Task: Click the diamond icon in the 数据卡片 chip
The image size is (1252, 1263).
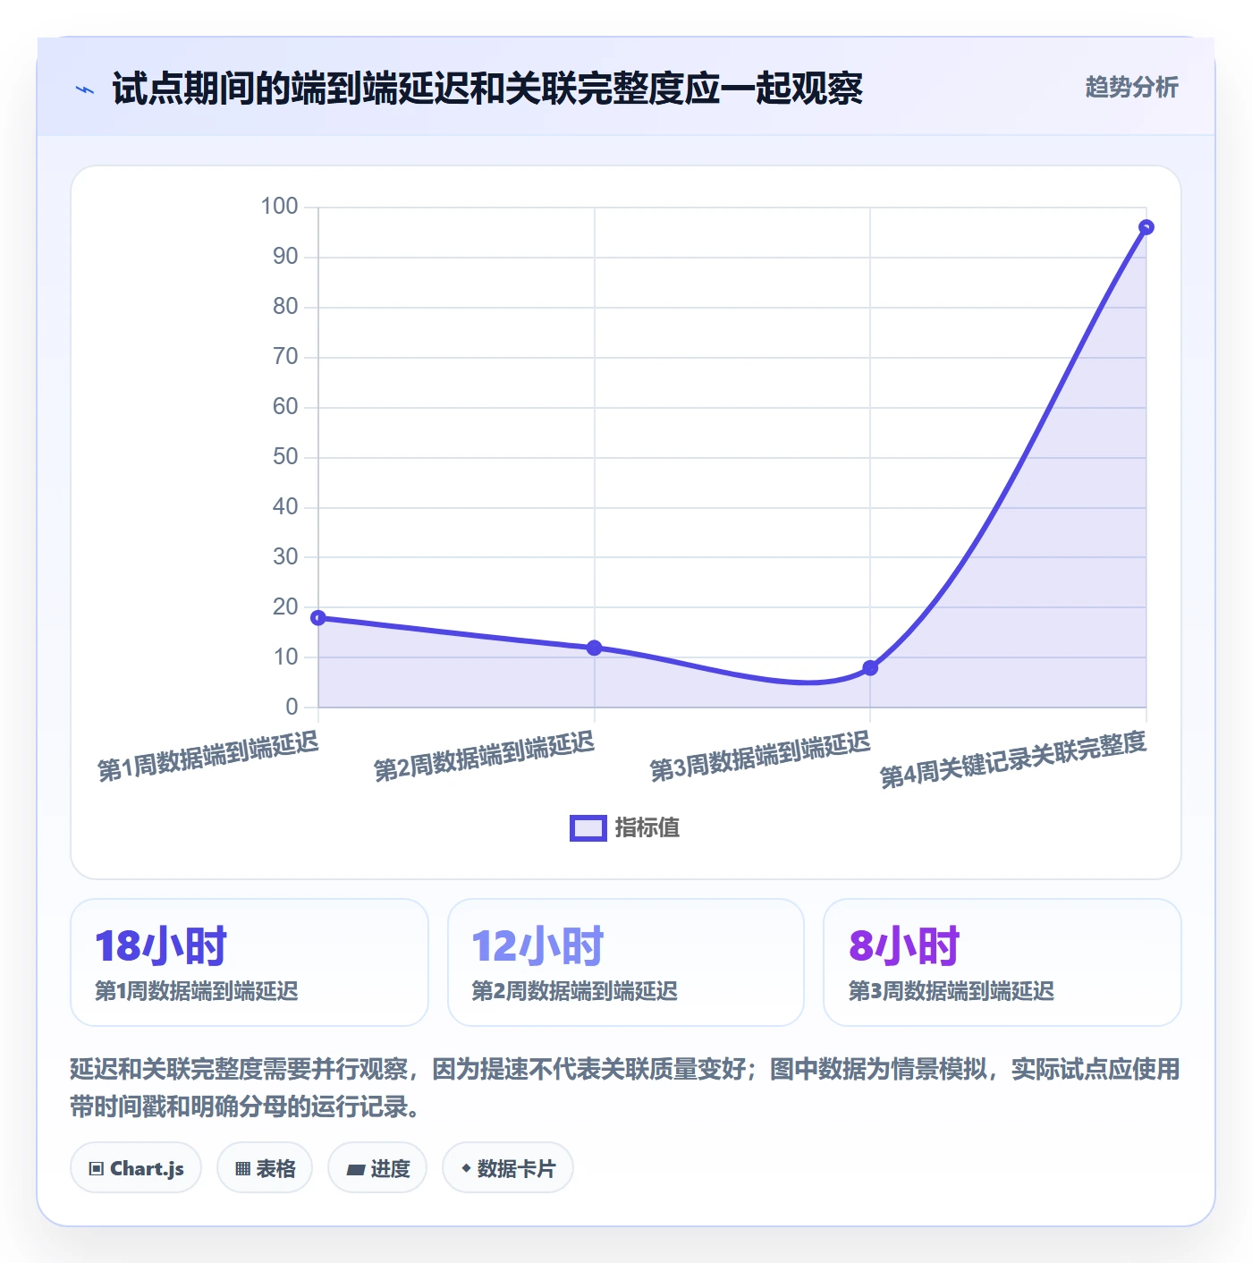Action: (466, 1168)
